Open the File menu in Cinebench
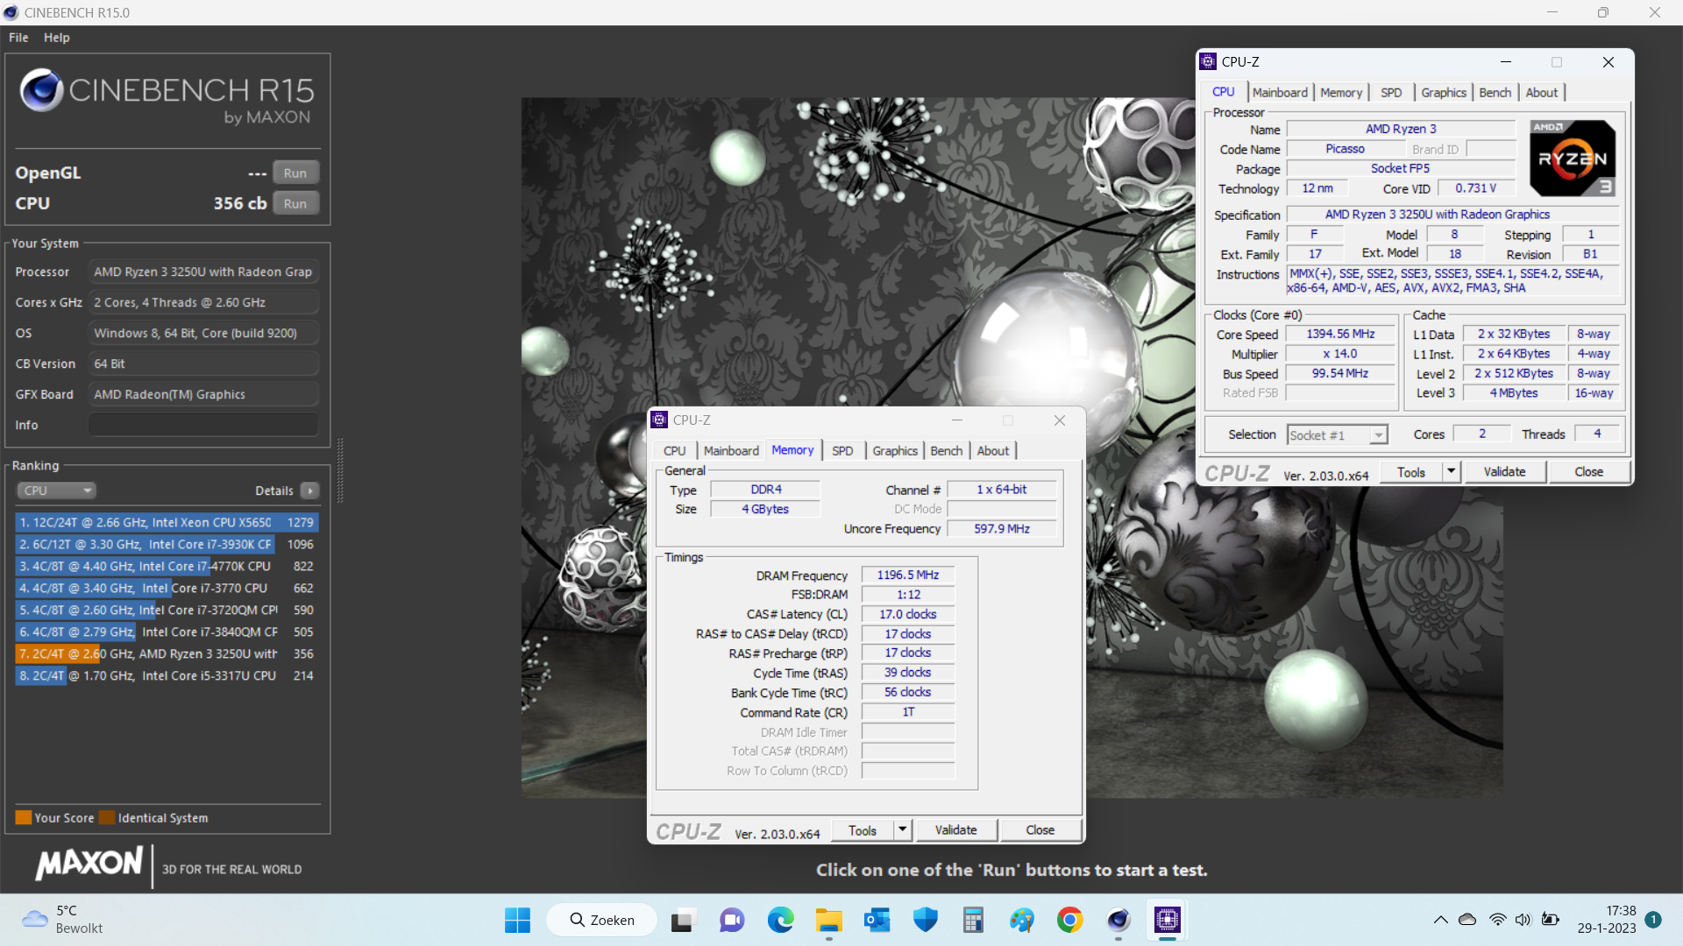This screenshot has width=1683, height=946. tap(18, 38)
